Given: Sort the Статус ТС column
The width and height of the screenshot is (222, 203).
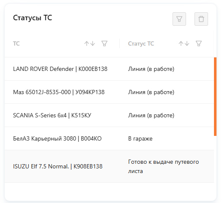Looking at the screenshot, I should (x=184, y=43).
